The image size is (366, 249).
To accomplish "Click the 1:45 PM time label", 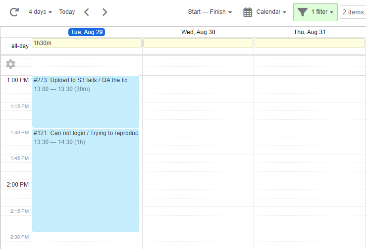I will click(x=20, y=158).
